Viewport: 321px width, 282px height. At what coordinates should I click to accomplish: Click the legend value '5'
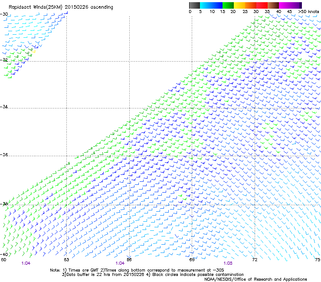click(x=200, y=12)
